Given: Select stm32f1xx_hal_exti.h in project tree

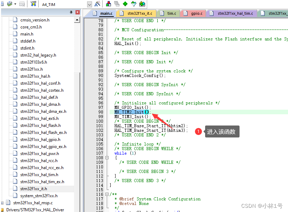Looking at the screenshot, I should point(39,118).
